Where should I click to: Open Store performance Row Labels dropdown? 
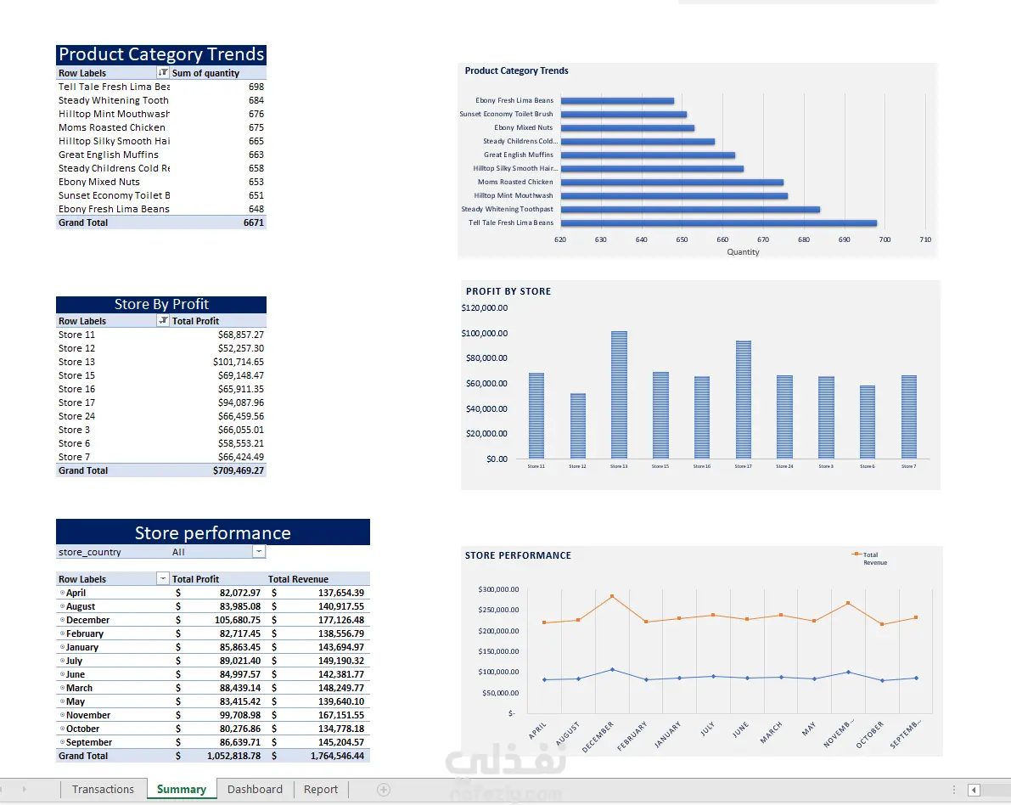[163, 578]
